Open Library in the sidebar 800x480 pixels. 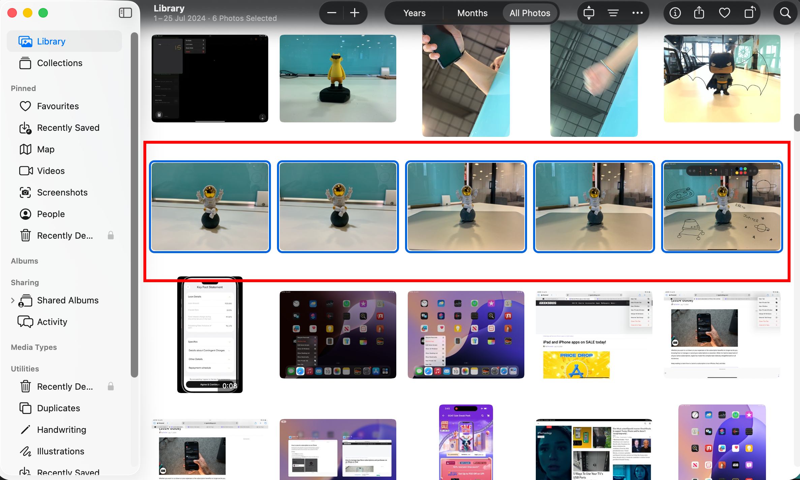(x=64, y=41)
